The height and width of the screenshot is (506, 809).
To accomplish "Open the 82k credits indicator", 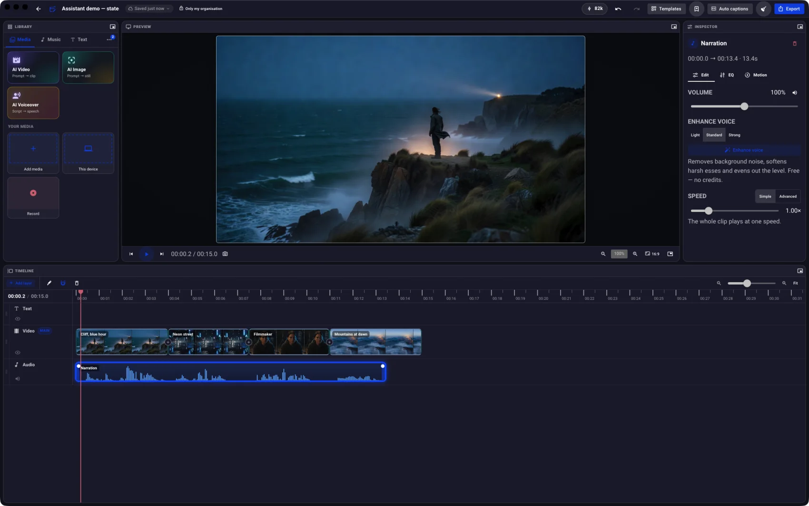I will point(594,9).
